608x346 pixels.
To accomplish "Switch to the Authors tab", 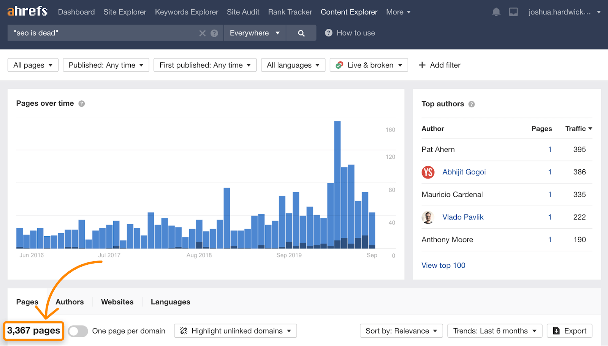I will (x=70, y=302).
